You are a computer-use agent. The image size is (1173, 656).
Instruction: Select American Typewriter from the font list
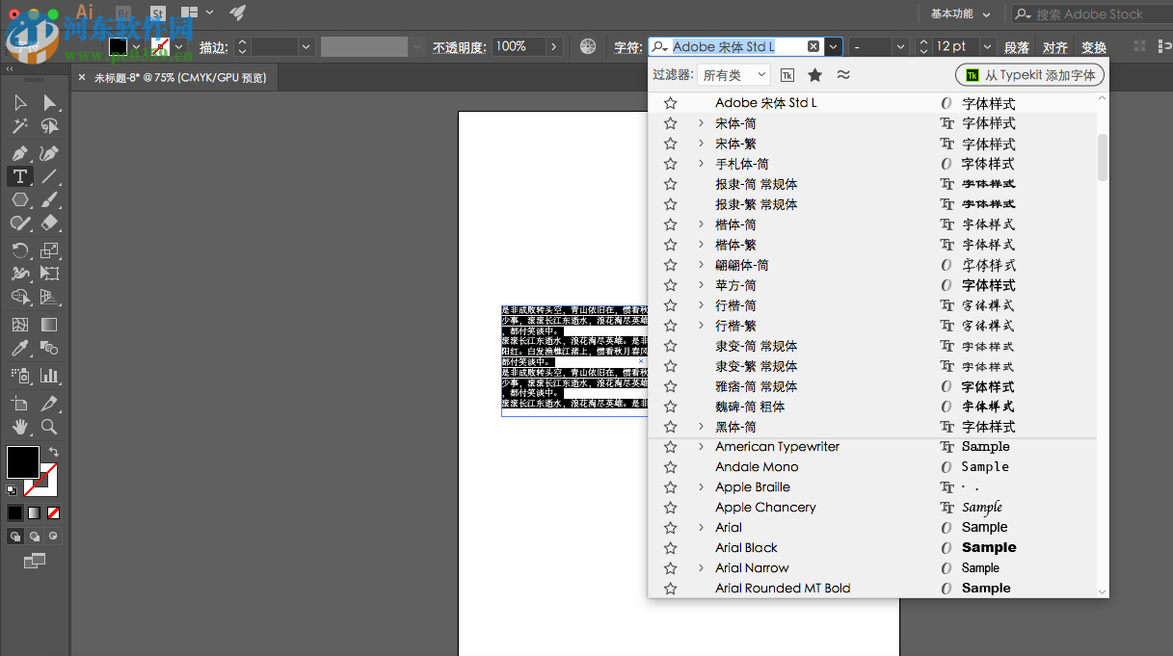click(777, 446)
